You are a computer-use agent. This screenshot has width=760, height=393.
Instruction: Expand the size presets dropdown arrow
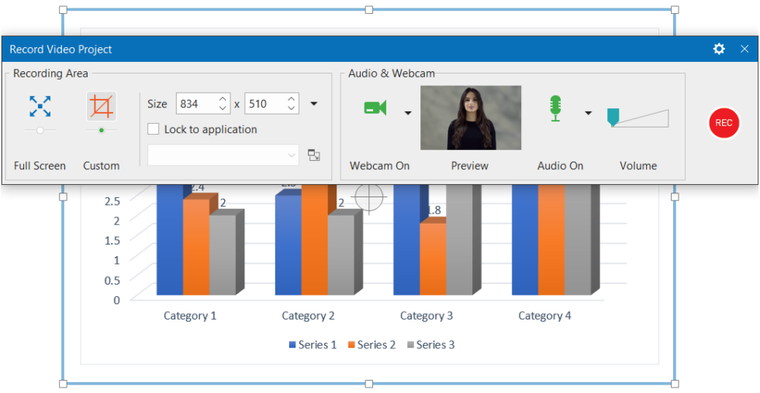click(314, 104)
